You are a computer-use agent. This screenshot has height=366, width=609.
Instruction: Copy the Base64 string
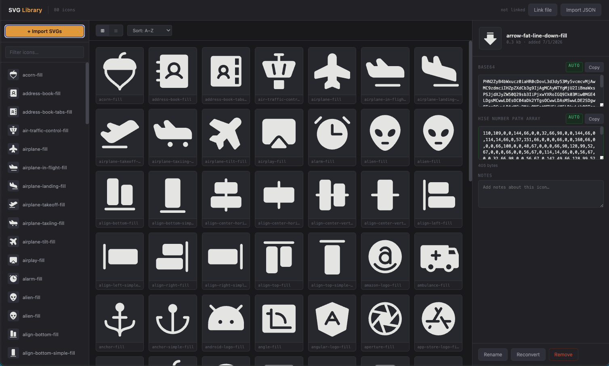(594, 67)
